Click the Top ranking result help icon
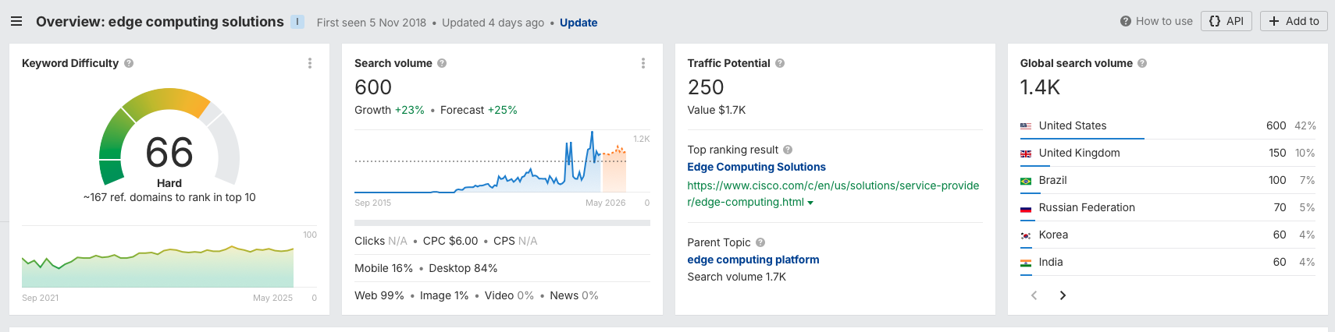Viewport: 1335px width, 332px height. [x=788, y=150]
